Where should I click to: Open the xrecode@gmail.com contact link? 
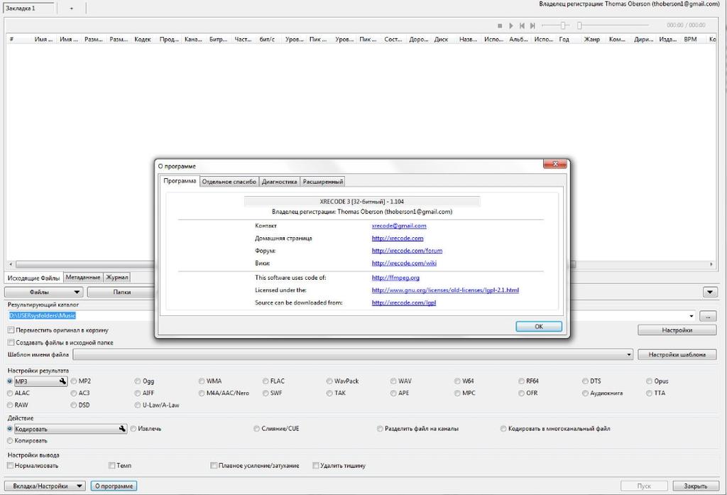coord(399,226)
